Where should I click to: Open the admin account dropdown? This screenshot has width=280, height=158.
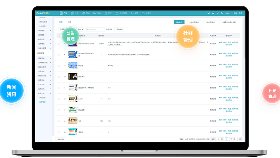click(x=229, y=13)
